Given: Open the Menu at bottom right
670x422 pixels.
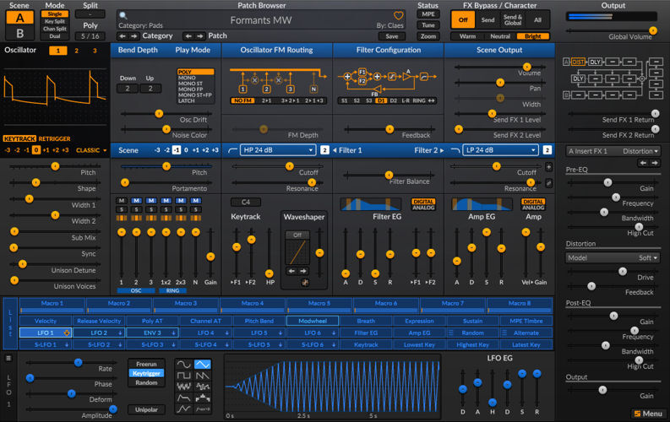Looking at the screenshot, I should (646, 414).
